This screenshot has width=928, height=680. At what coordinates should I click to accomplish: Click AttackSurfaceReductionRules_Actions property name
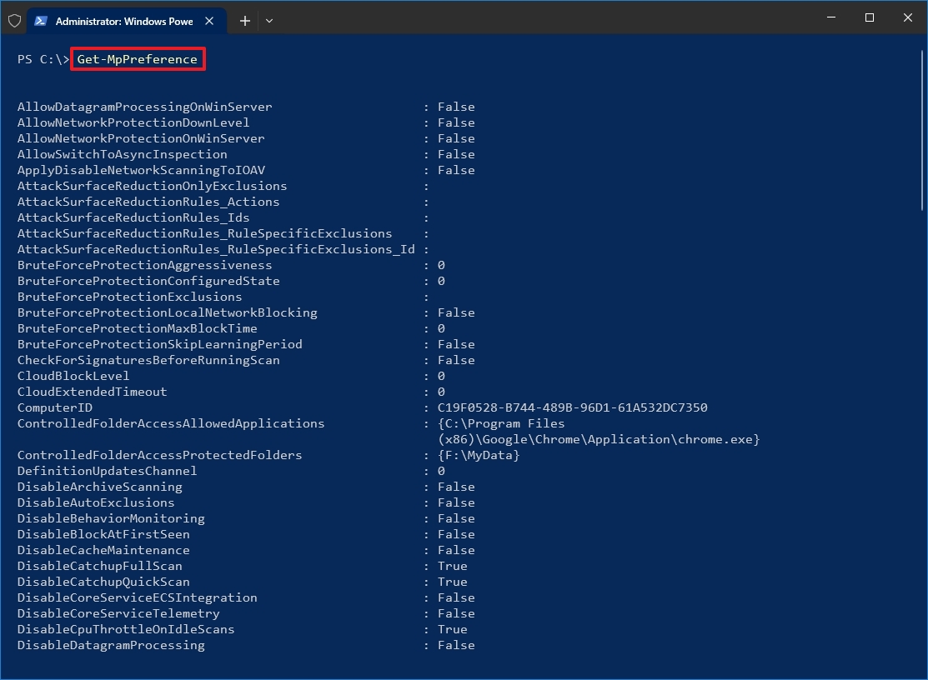[x=148, y=202]
